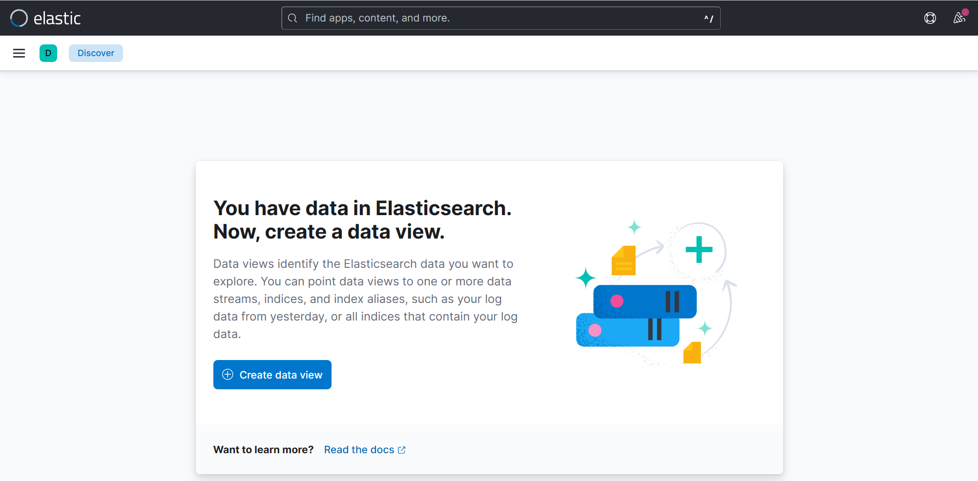Click the search magnifier icon
This screenshot has height=481, width=978.
tap(292, 18)
